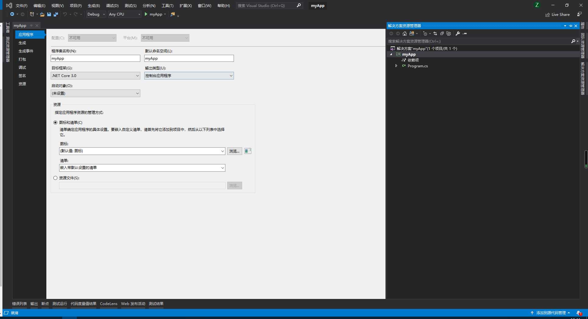Open the 工具(T) menu

(167, 5)
